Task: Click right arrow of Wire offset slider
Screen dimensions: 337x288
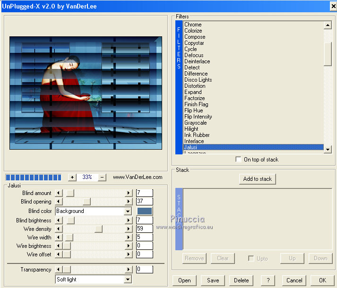Action: pos(129,254)
